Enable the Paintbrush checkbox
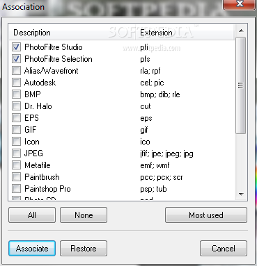The height and width of the screenshot is (266, 257). 16,177
